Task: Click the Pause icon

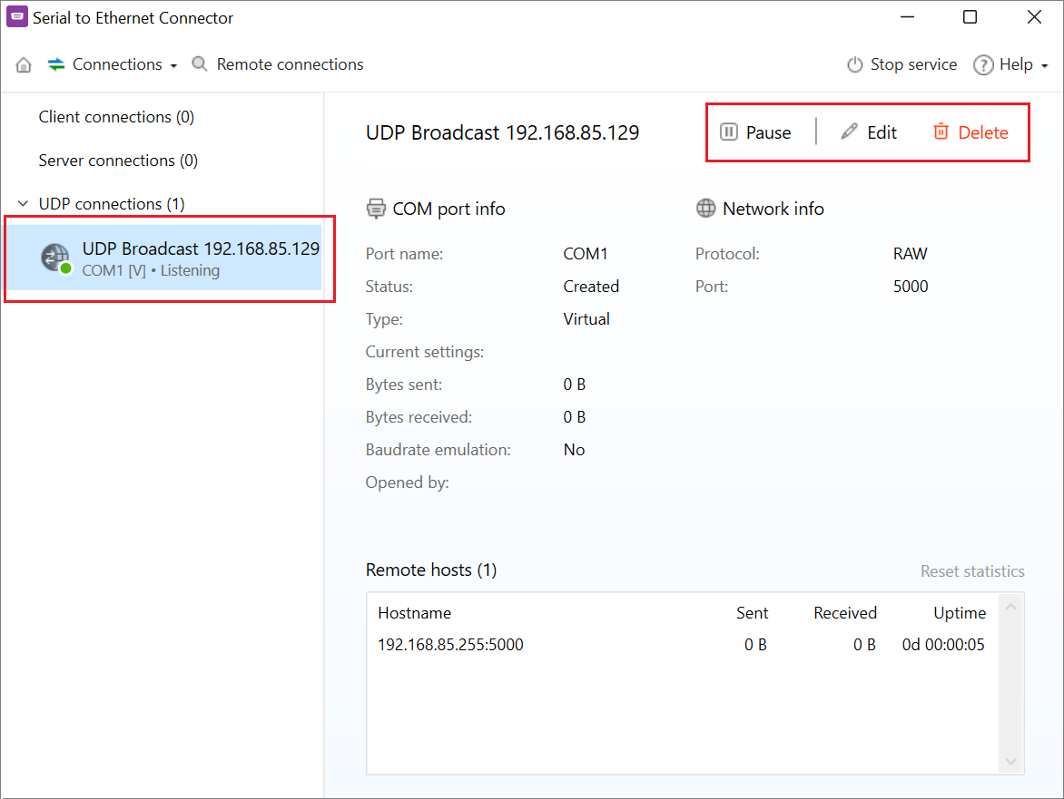Action: point(729,132)
